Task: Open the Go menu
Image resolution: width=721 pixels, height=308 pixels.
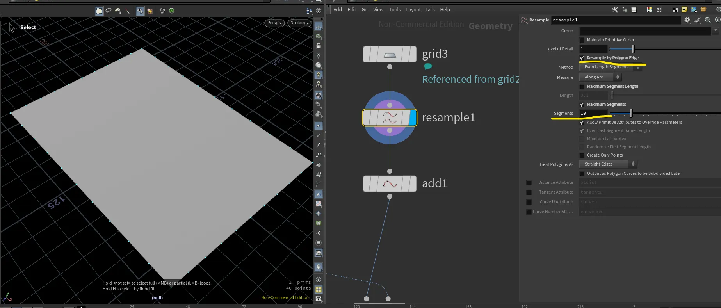Action: pyautogui.click(x=365, y=10)
